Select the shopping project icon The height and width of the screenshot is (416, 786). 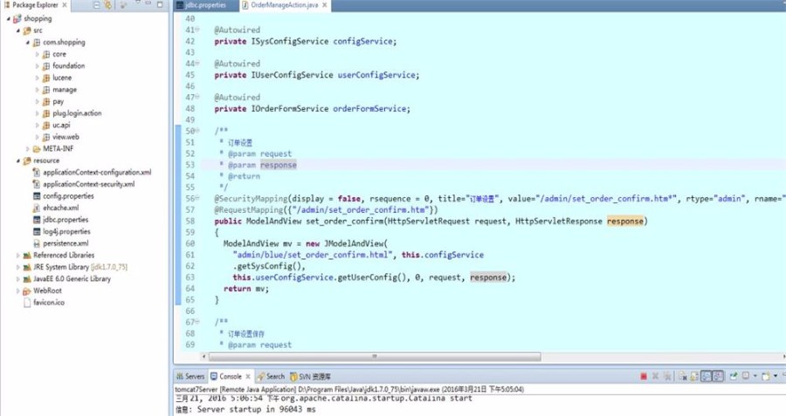click(x=17, y=18)
